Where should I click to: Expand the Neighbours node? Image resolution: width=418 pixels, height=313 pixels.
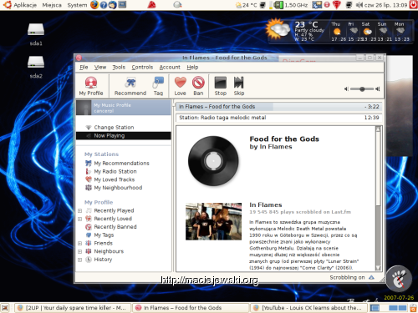click(x=79, y=251)
